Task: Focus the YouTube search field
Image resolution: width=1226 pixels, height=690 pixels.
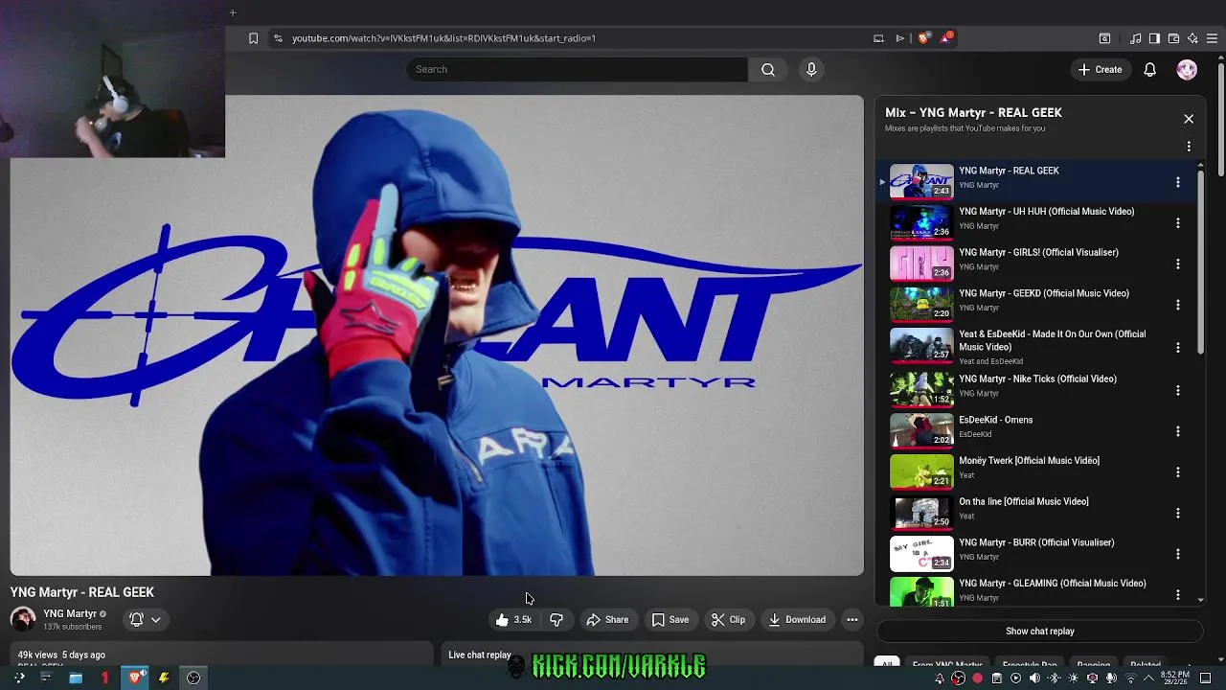Action: pyautogui.click(x=577, y=69)
